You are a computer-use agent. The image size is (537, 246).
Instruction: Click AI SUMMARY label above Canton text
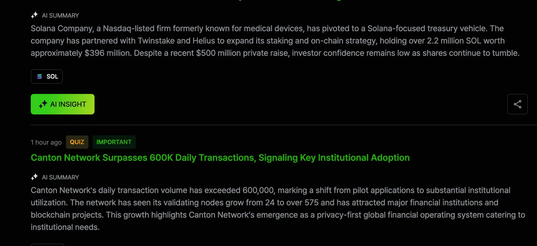[60, 178]
